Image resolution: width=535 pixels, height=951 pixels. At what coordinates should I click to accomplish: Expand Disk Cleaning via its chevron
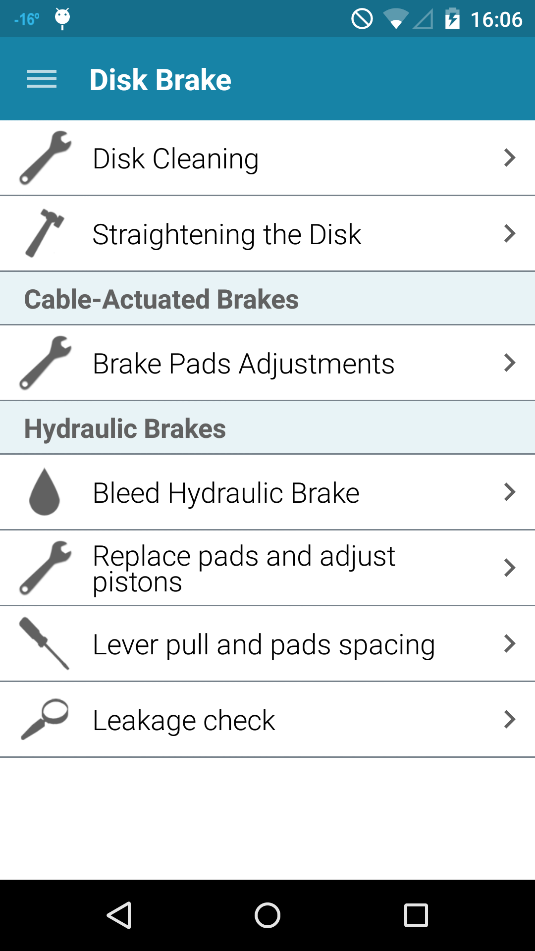(x=510, y=158)
